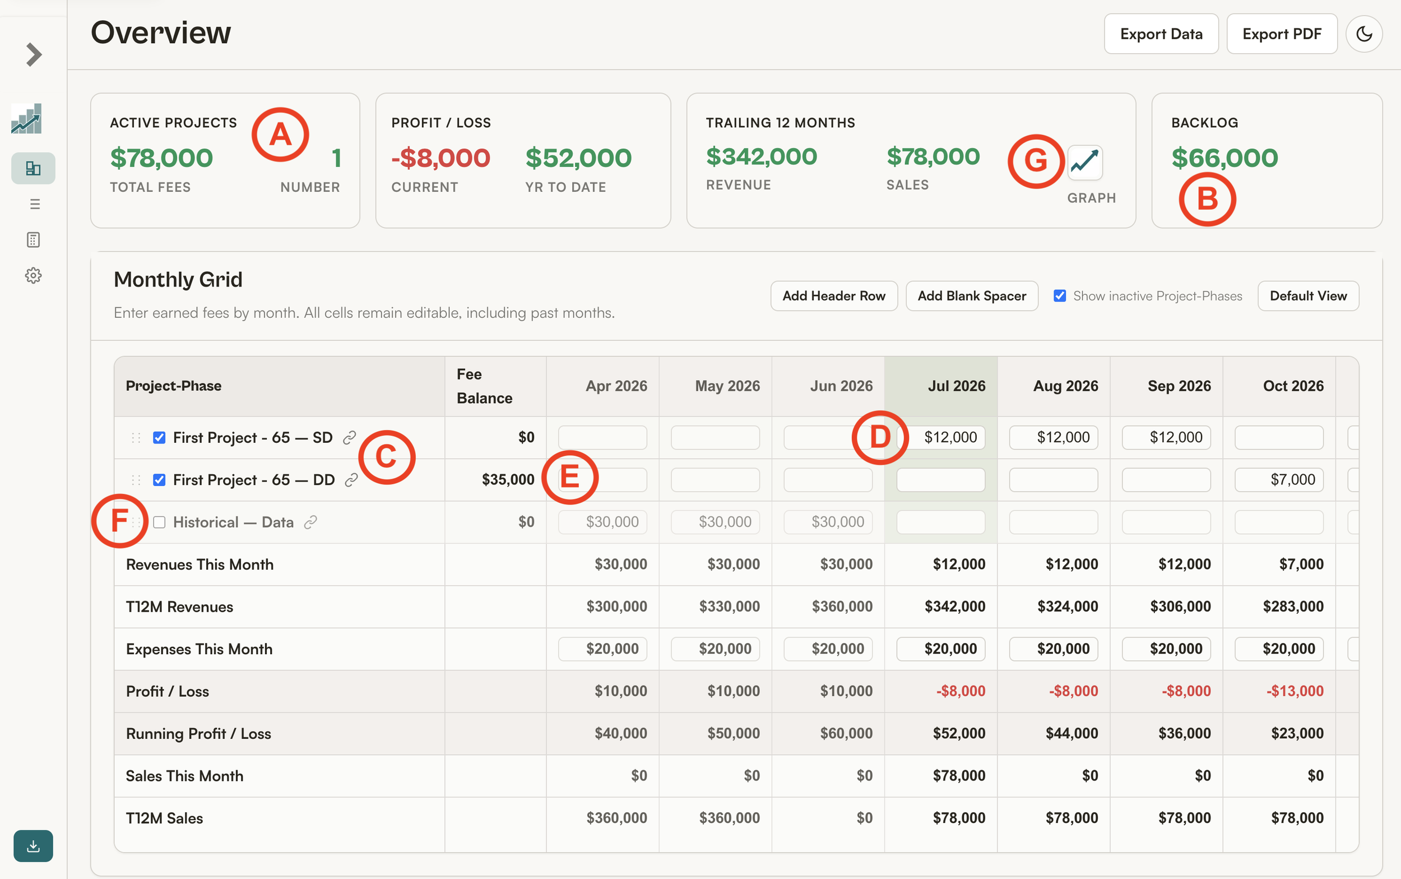The height and width of the screenshot is (879, 1401).
Task: Click SD row Aug 2026 $12,000 field
Action: point(1053,437)
